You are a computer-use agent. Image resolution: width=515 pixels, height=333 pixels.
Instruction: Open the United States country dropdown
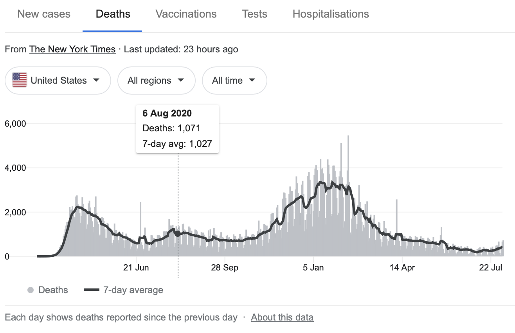coord(58,81)
